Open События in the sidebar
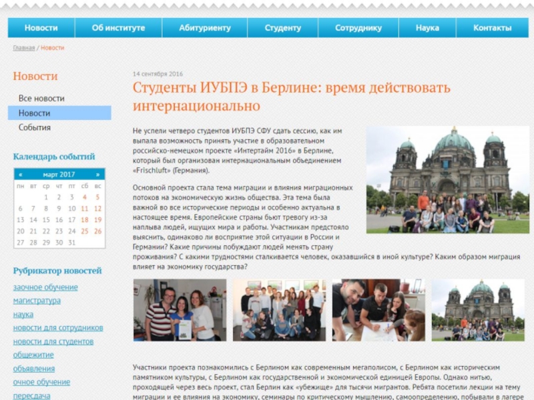 point(35,127)
